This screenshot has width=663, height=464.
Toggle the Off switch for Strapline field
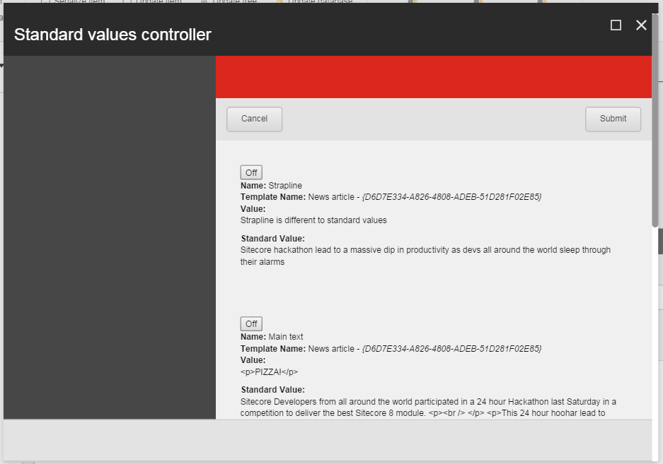pos(251,172)
